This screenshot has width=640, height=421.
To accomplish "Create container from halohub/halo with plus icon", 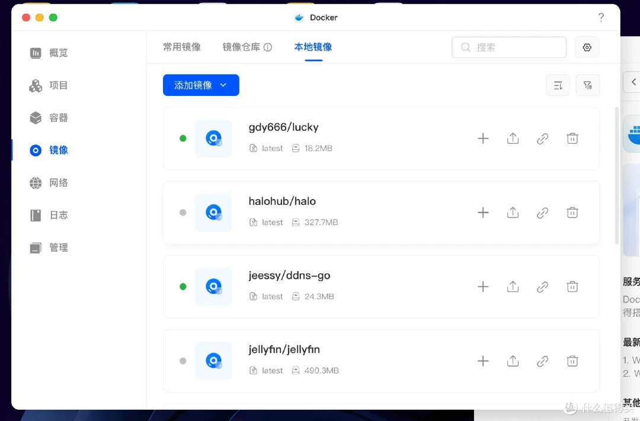I will tap(484, 213).
